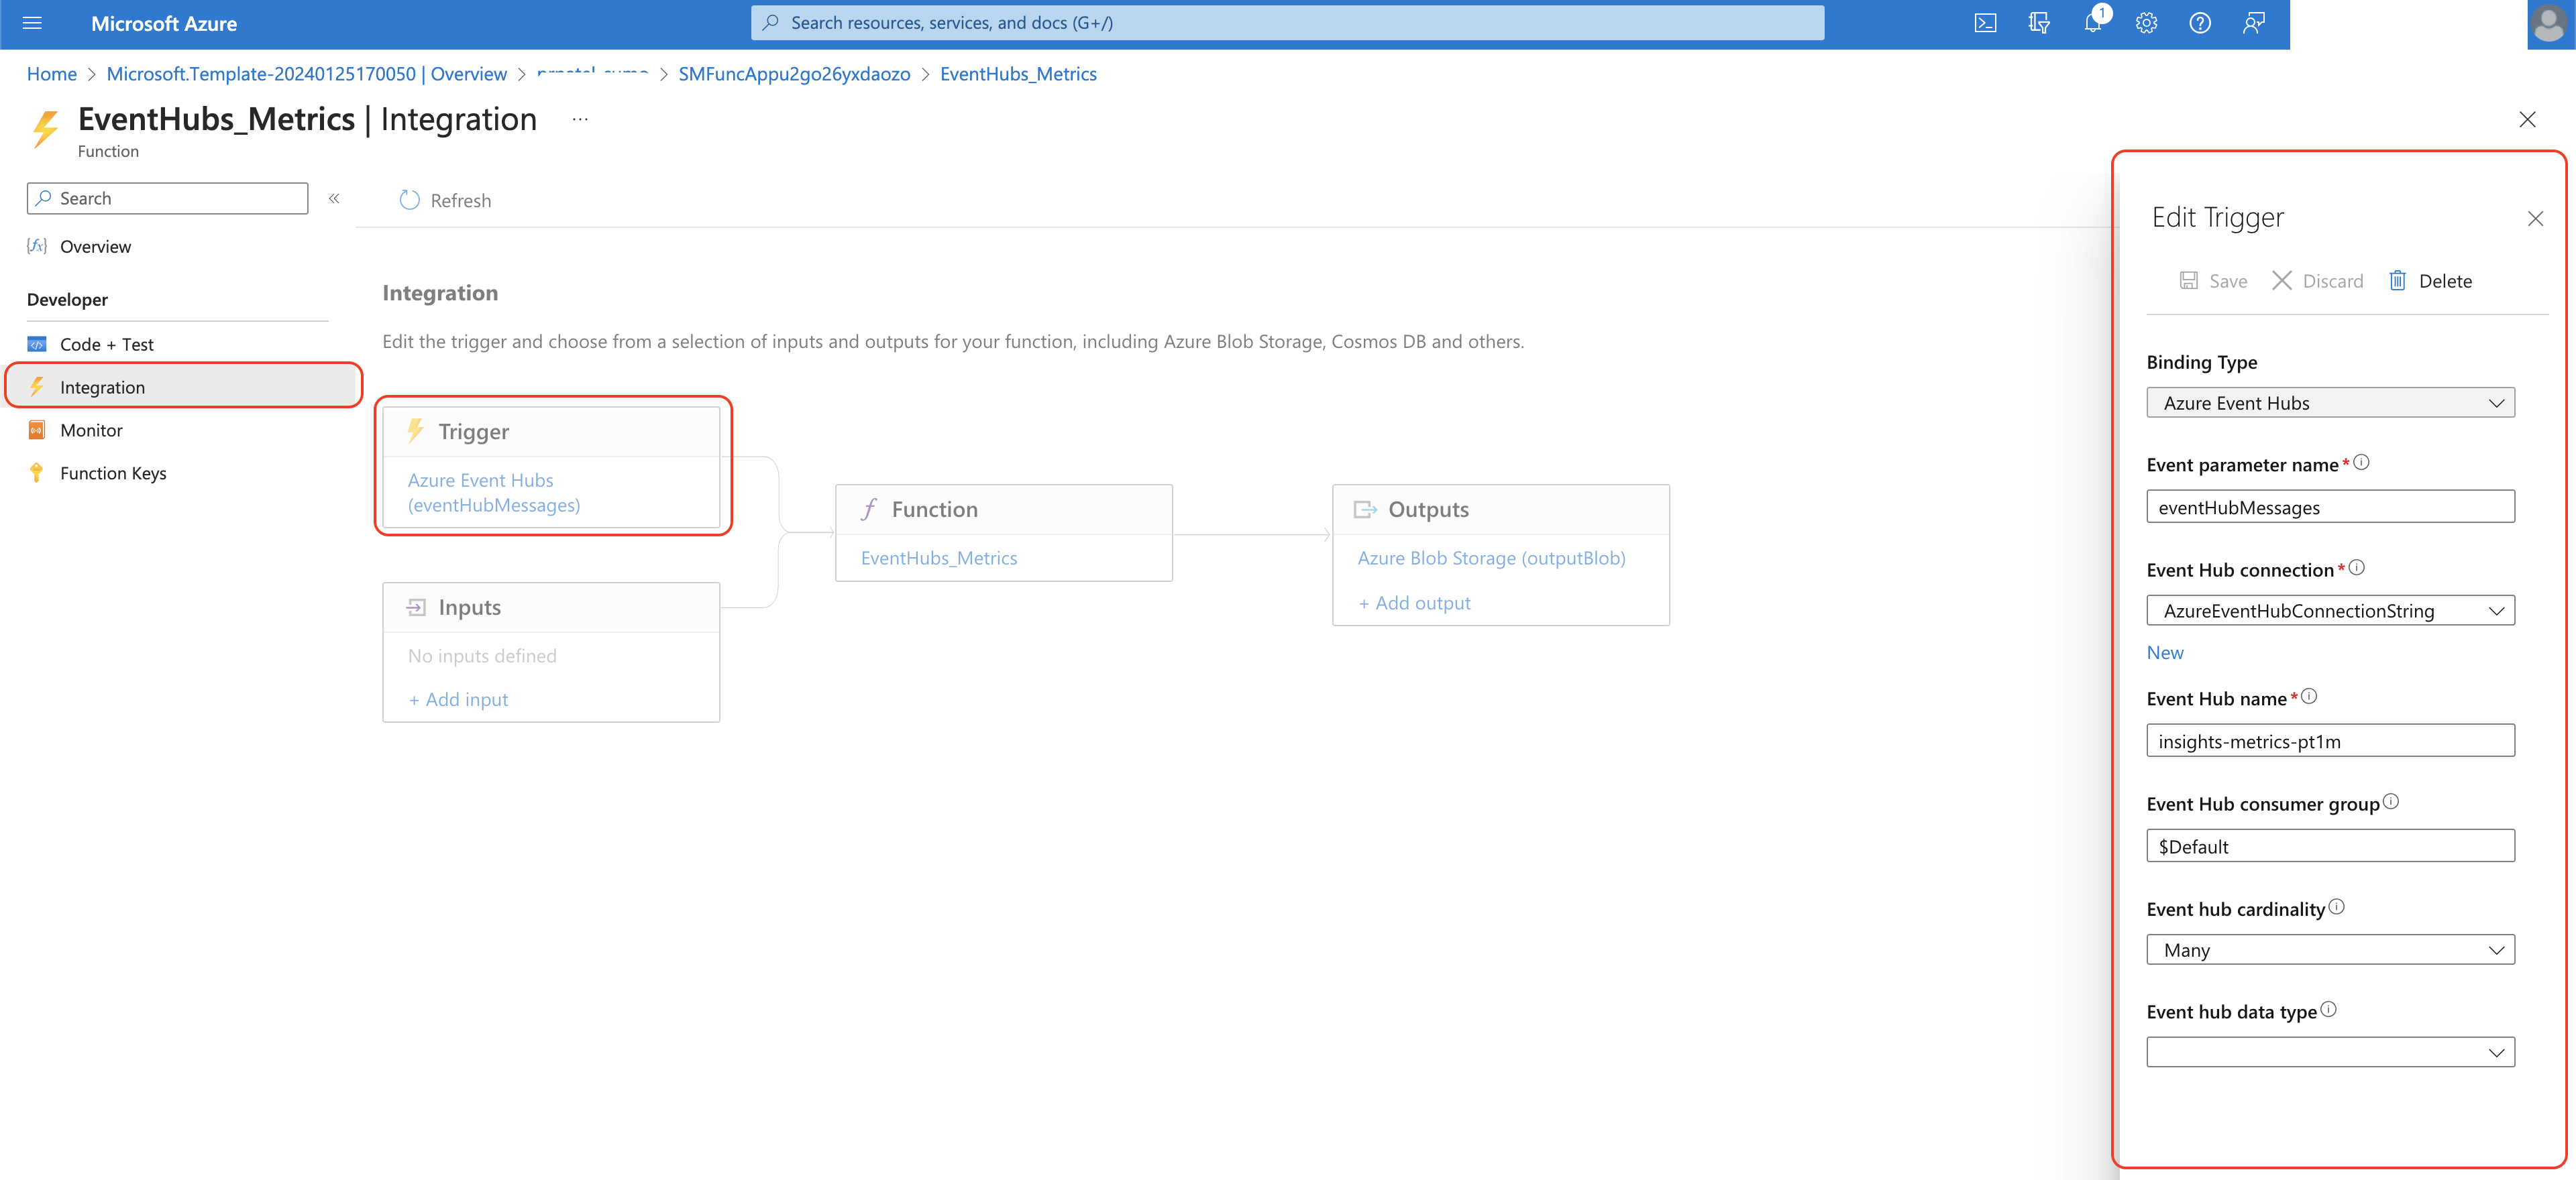Collapse the left sidebar menu

334,199
